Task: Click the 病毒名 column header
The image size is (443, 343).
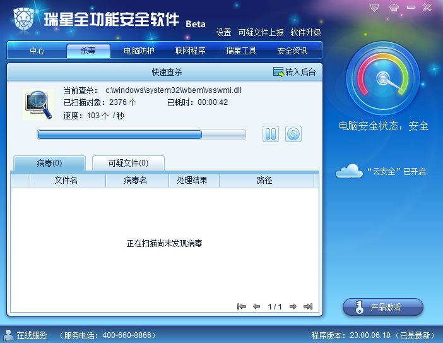Action: click(x=137, y=180)
